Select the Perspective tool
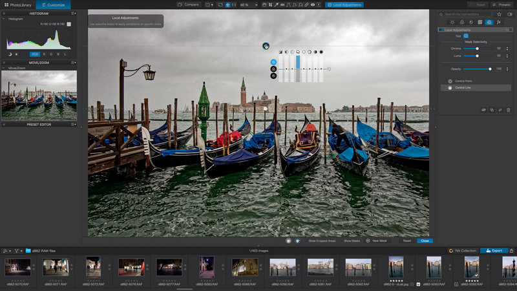The image size is (517, 291). click(288, 5)
